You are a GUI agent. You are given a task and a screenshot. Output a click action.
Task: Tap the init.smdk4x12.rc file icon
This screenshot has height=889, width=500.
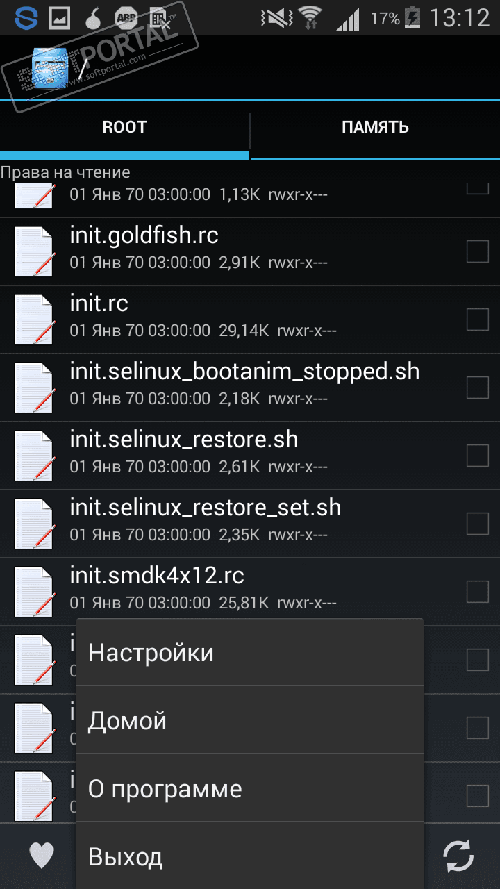[34, 592]
